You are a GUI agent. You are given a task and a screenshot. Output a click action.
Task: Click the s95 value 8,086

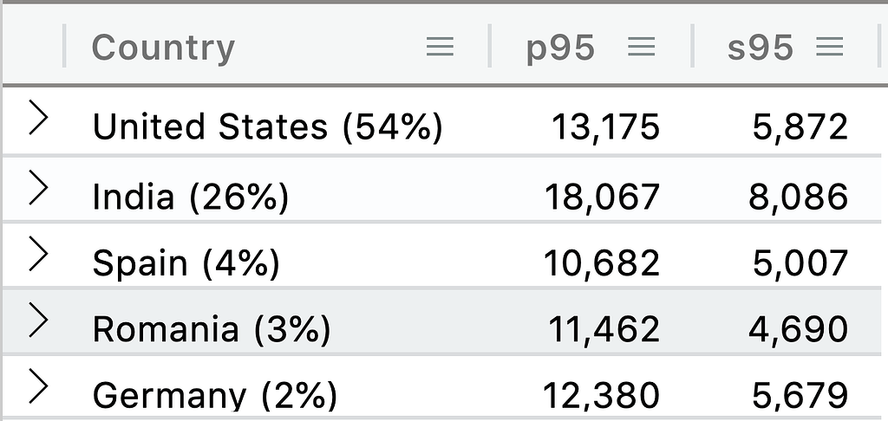click(x=798, y=198)
